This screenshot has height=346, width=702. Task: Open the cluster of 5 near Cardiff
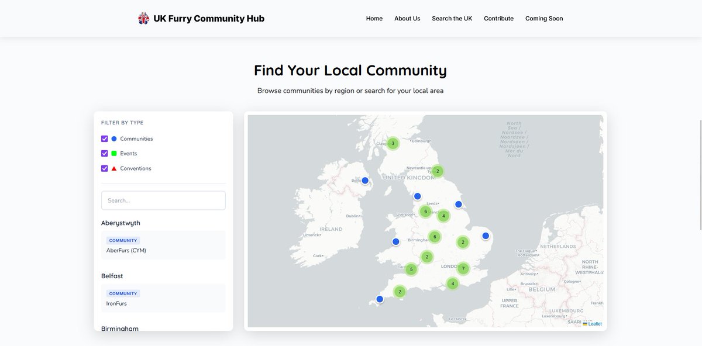coord(411,269)
